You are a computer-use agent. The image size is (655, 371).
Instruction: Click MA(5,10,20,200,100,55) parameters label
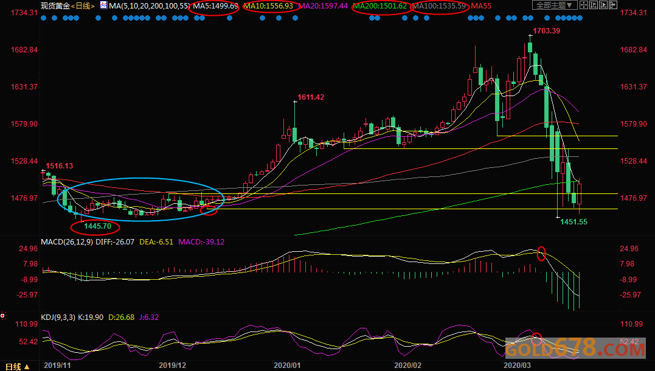tap(149, 6)
